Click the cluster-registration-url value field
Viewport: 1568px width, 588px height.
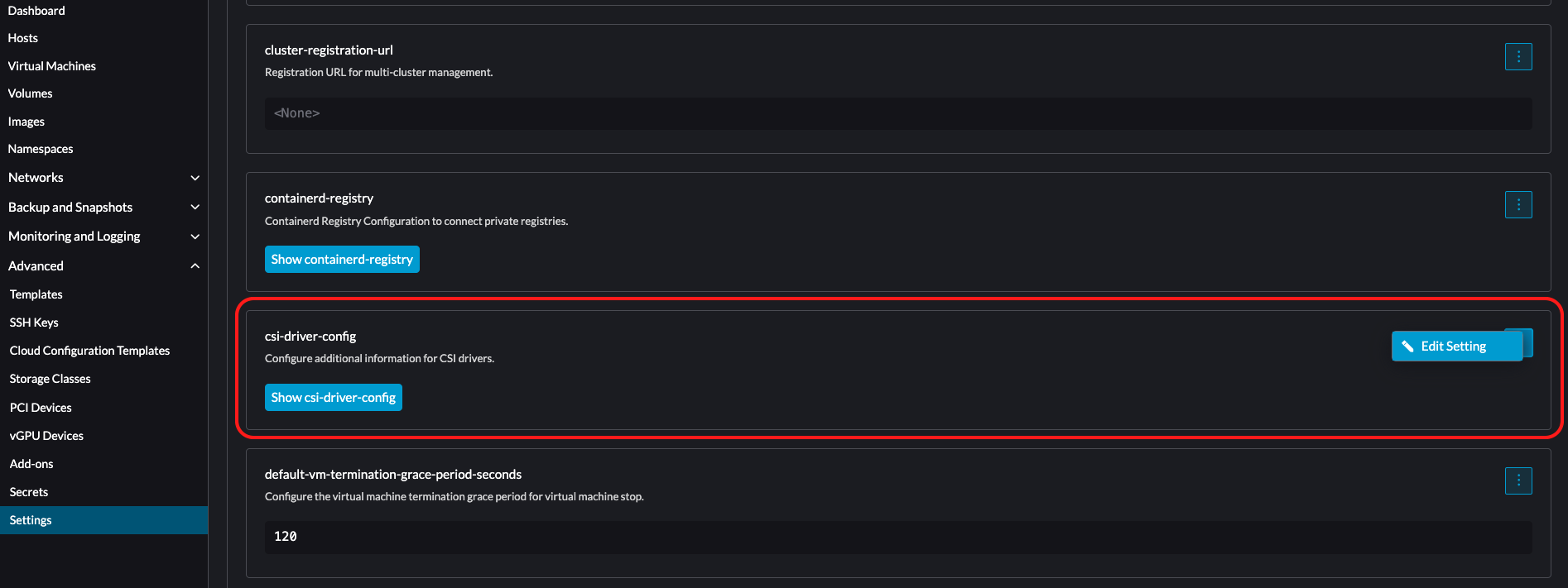pyautogui.click(x=897, y=113)
